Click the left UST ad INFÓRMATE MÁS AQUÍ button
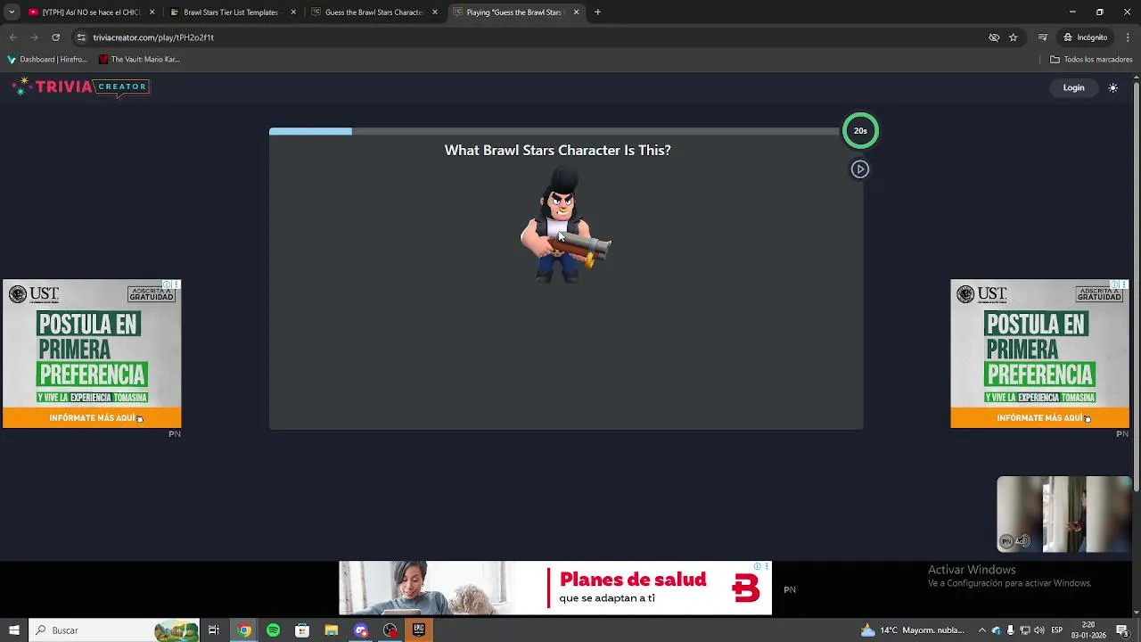 92,418
